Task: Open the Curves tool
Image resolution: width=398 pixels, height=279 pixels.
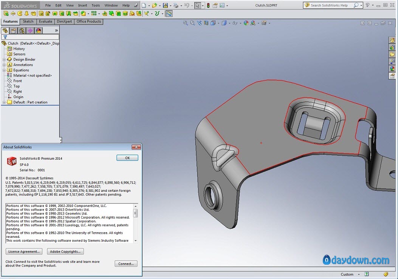Action: [157, 14]
